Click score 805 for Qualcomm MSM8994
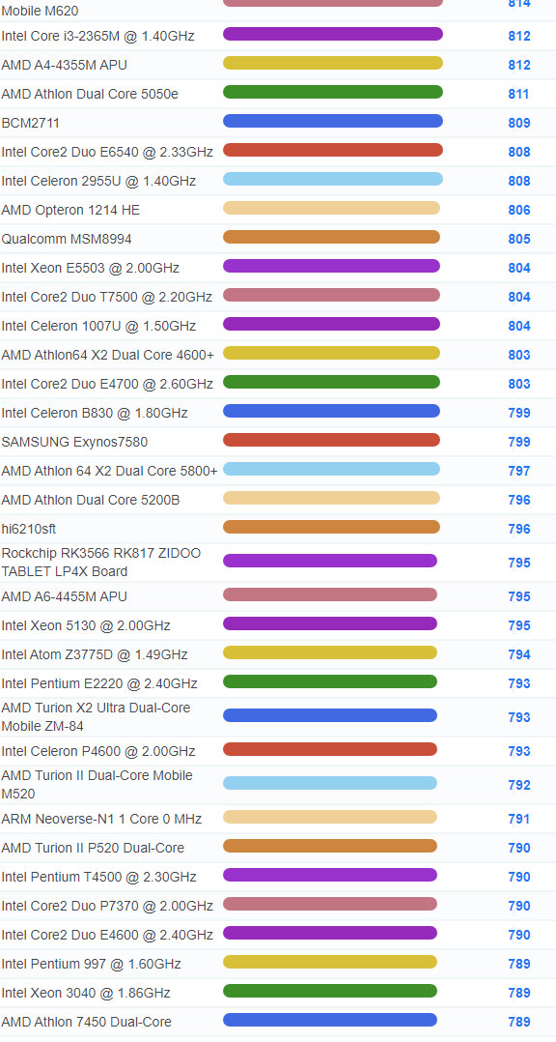The width and height of the screenshot is (556, 1042). 519,240
